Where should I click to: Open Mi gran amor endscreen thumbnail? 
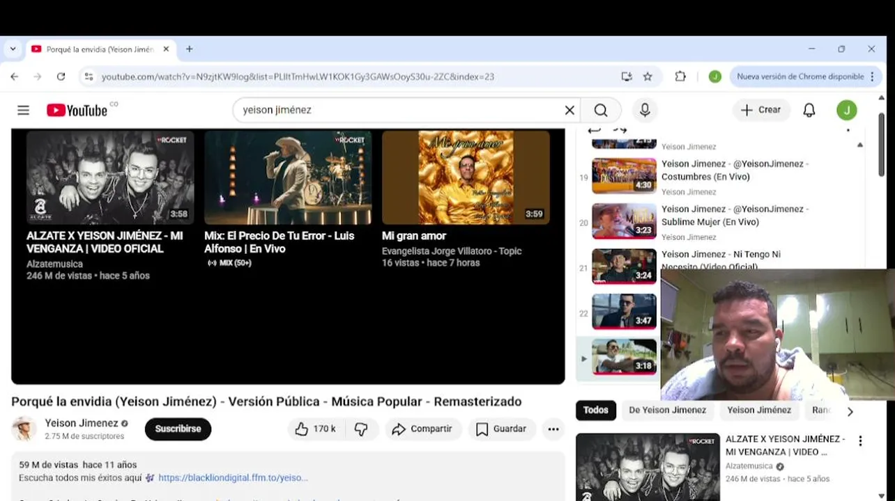[x=466, y=177]
